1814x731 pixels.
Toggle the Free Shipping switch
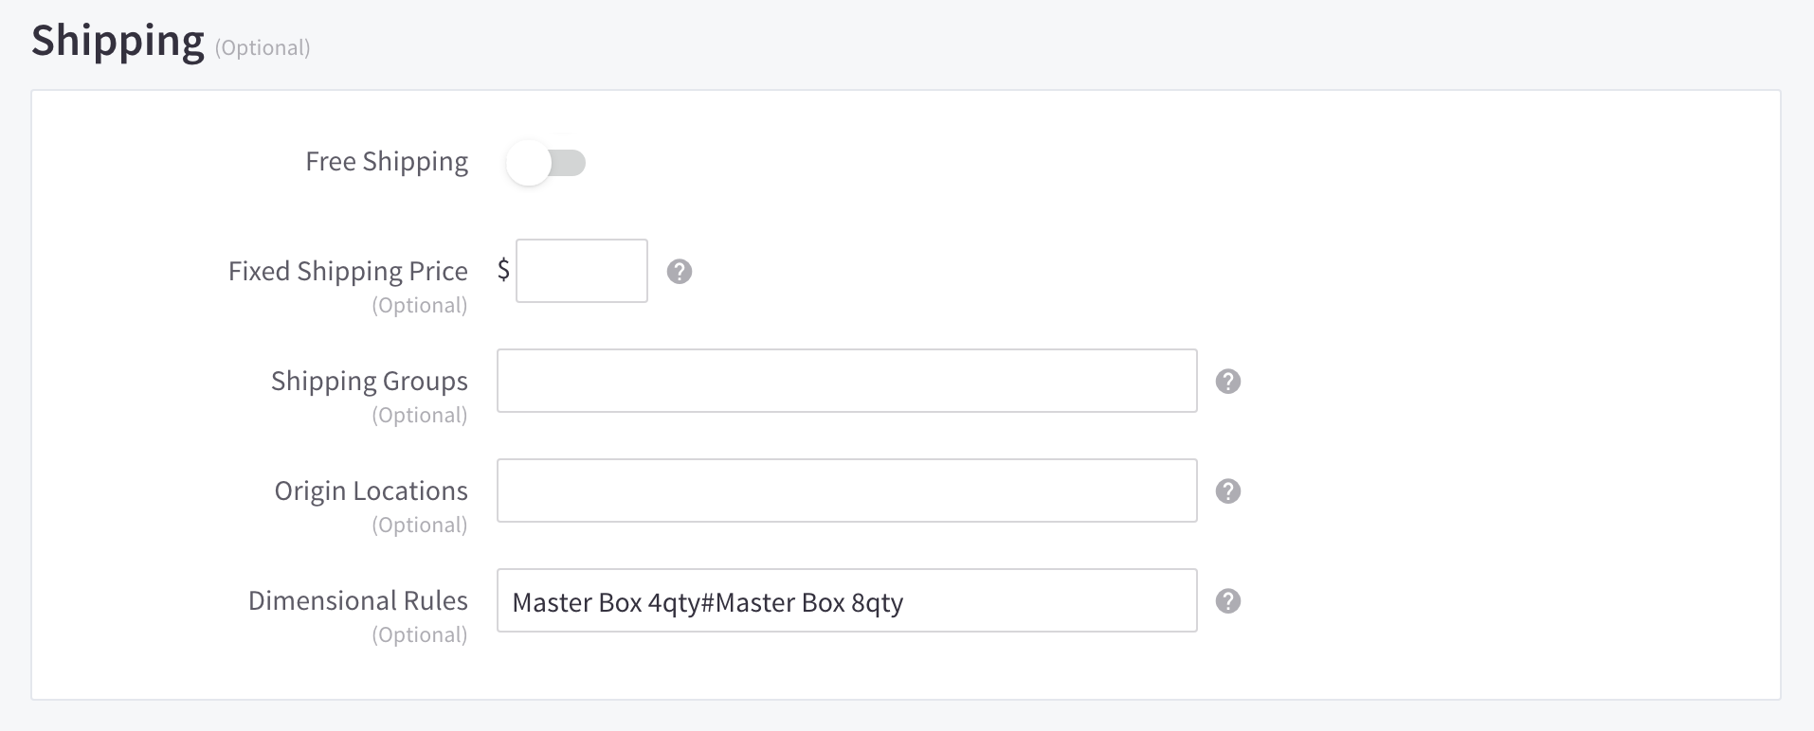pos(546,163)
